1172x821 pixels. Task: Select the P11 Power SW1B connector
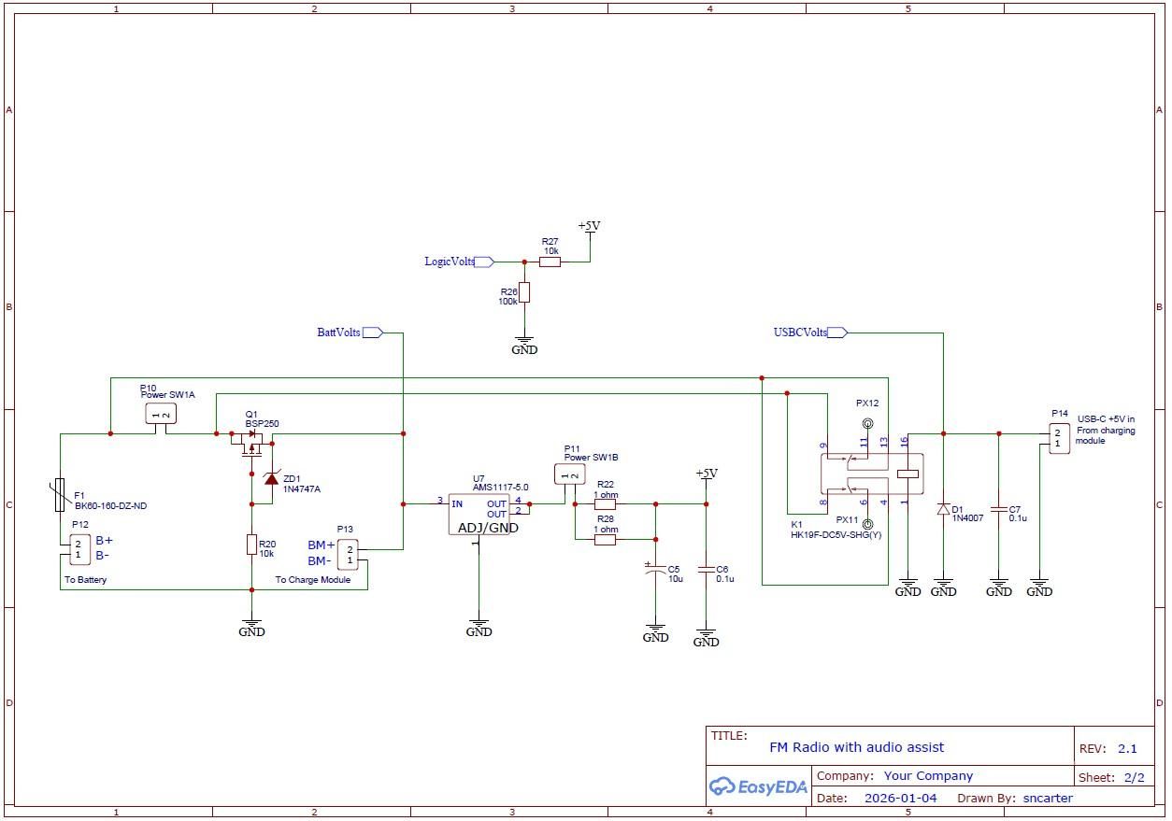[x=569, y=474]
